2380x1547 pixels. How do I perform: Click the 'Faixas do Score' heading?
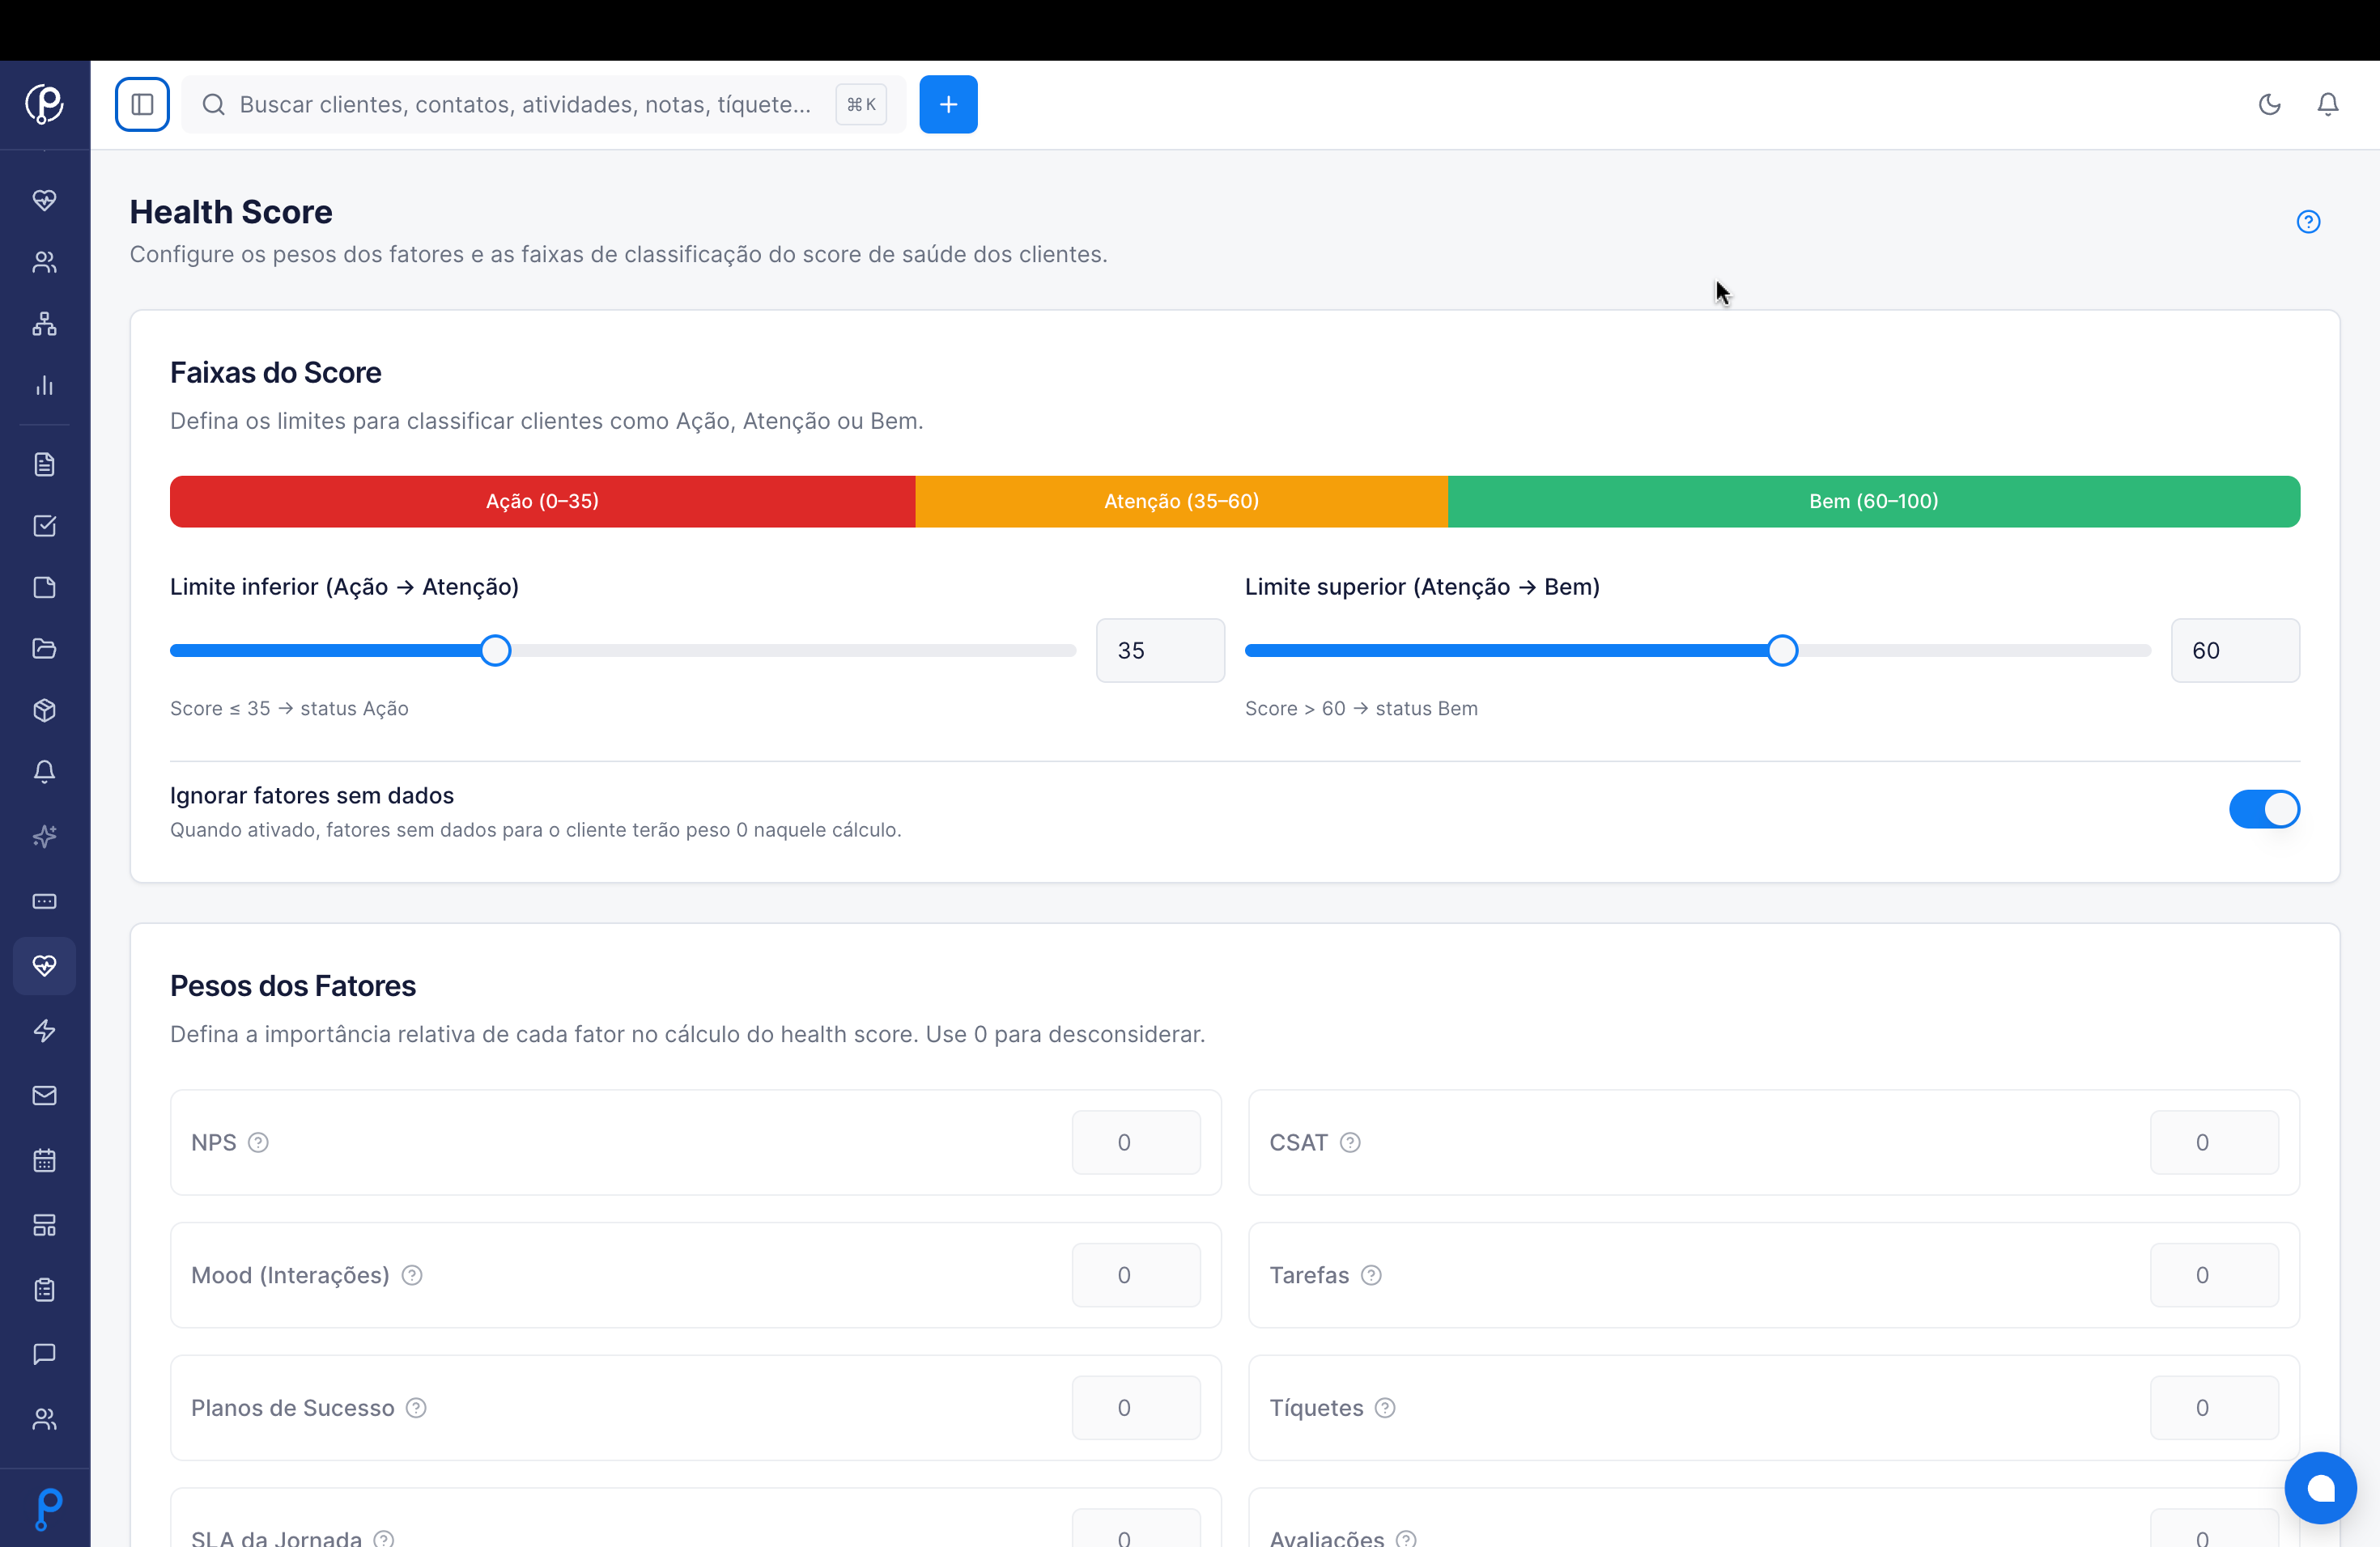[x=276, y=373]
